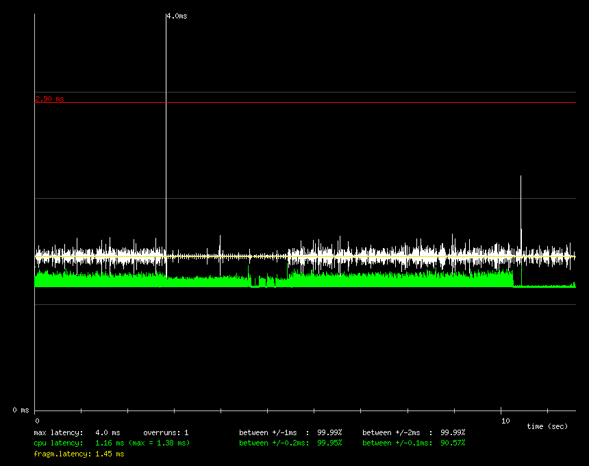Select the 10 second tick label
The width and height of the screenshot is (589, 466).
tap(505, 421)
